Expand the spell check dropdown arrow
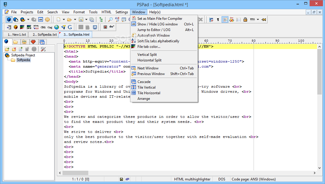This screenshot has height=184, width=325. tap(258, 19)
